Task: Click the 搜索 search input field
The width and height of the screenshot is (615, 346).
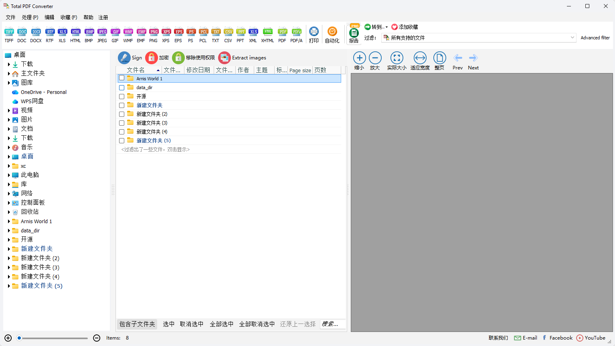Action: coord(332,324)
